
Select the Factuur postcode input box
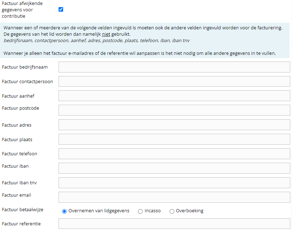(x=174, y=110)
